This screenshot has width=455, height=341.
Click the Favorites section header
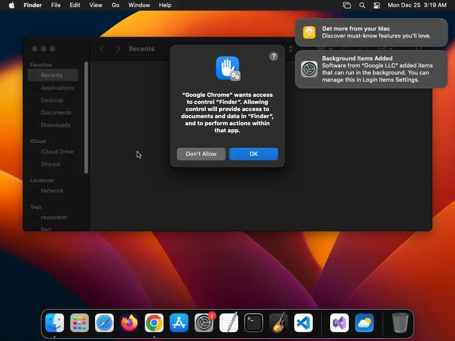click(41, 65)
